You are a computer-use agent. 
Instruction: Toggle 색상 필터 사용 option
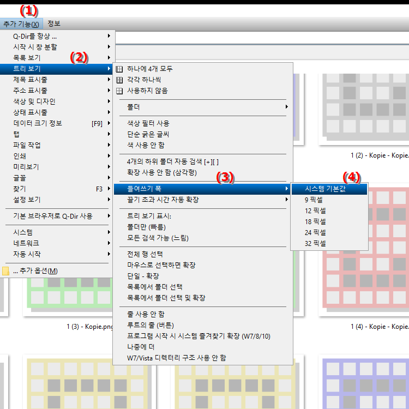[x=203, y=123]
